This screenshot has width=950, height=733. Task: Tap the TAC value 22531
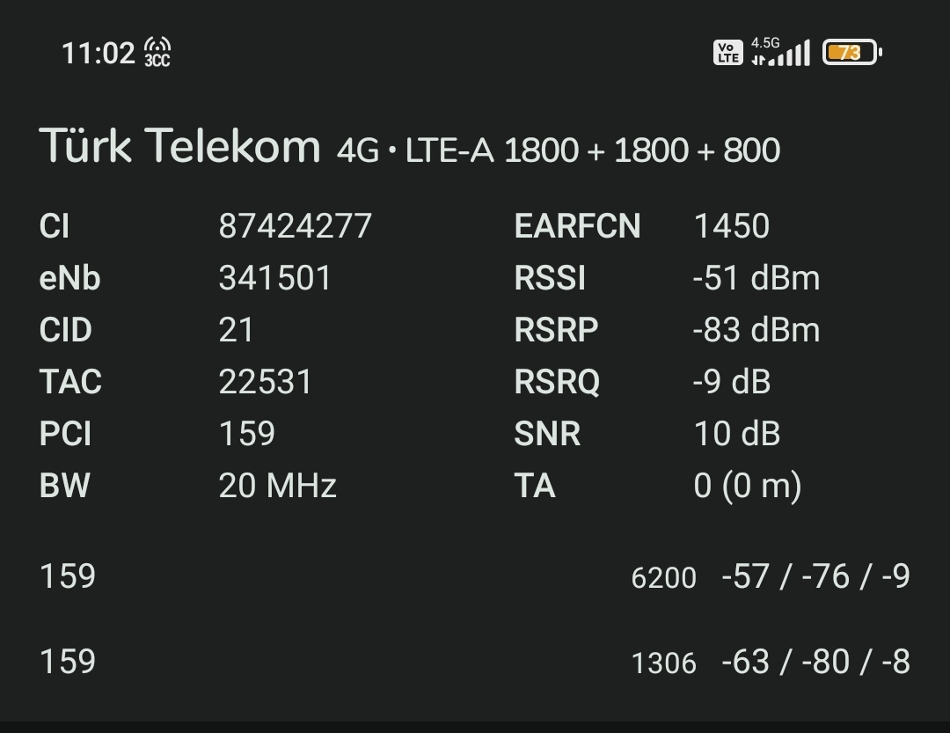coord(266,382)
